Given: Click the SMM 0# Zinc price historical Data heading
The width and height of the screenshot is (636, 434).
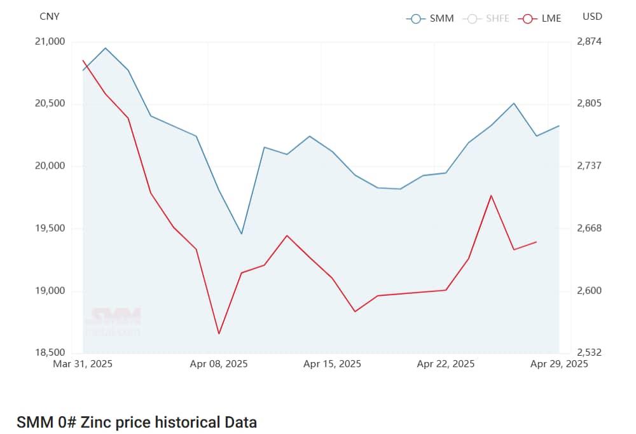Looking at the screenshot, I should tap(137, 422).
